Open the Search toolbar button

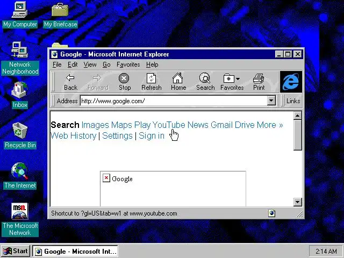[x=205, y=82]
